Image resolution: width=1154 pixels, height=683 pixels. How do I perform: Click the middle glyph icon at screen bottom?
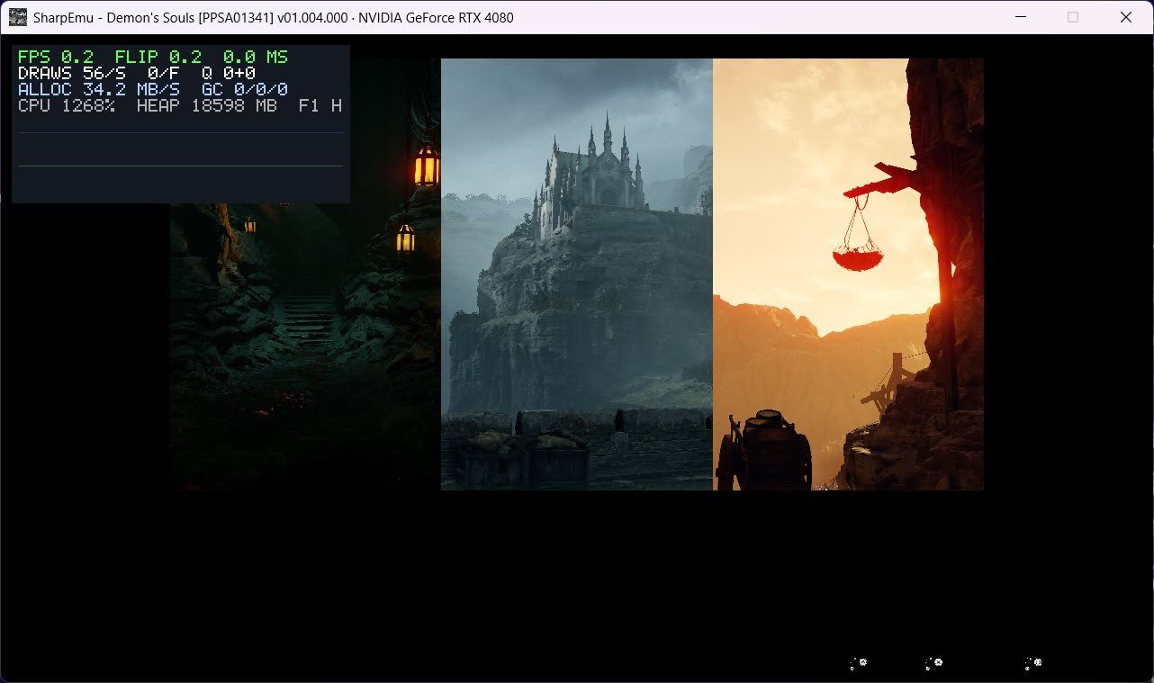tap(934, 664)
